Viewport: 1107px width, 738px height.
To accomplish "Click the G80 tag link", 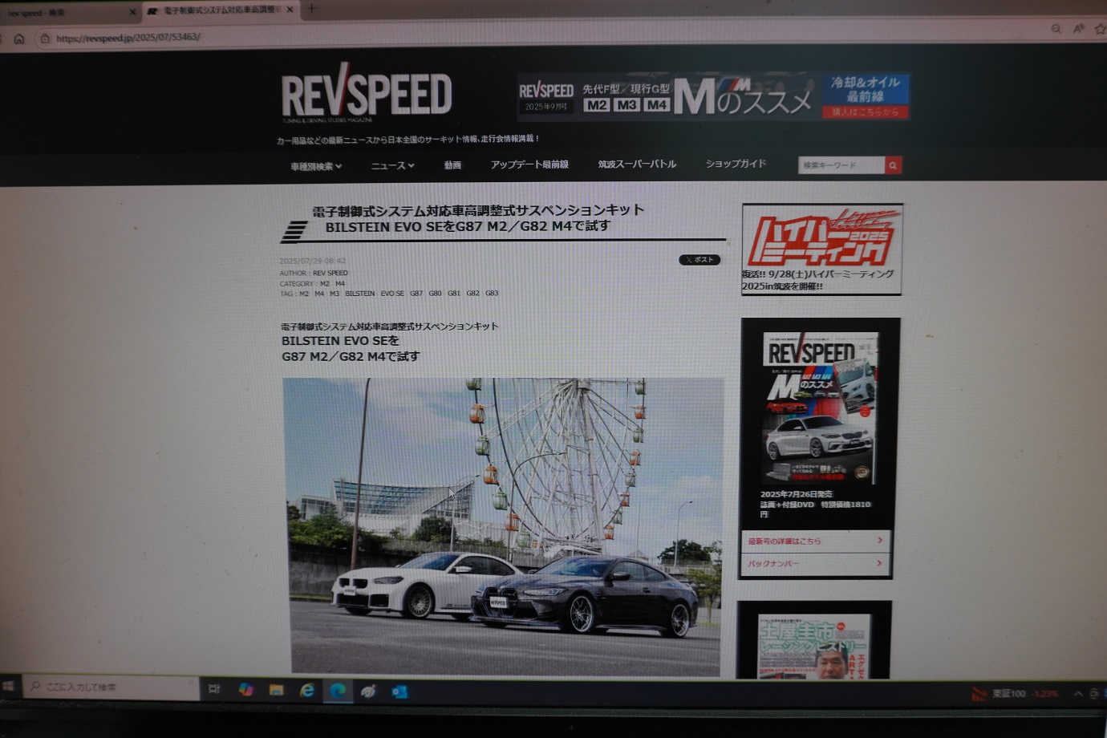I will pos(436,294).
